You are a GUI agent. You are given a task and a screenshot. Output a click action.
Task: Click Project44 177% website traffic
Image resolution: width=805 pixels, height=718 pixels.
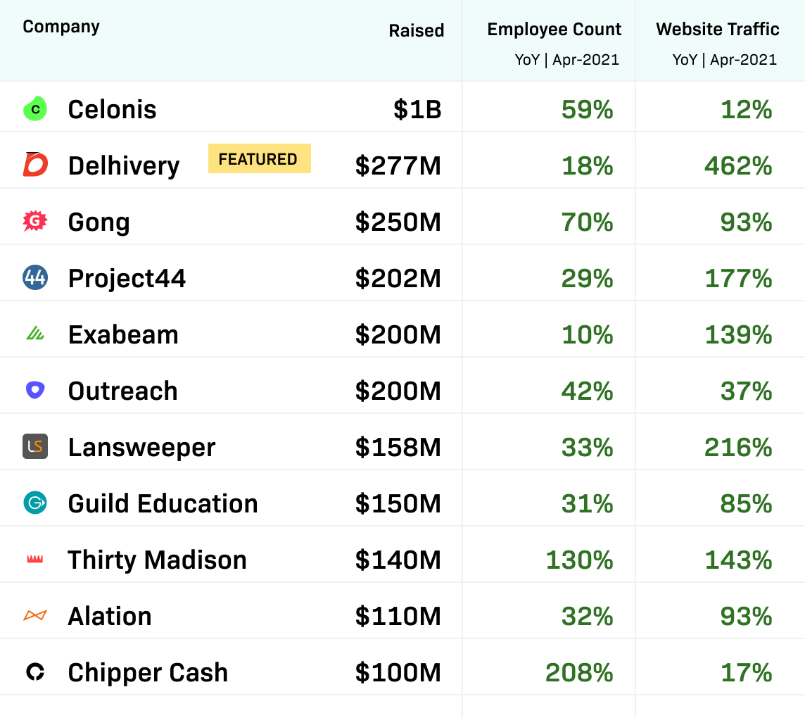pos(738,278)
